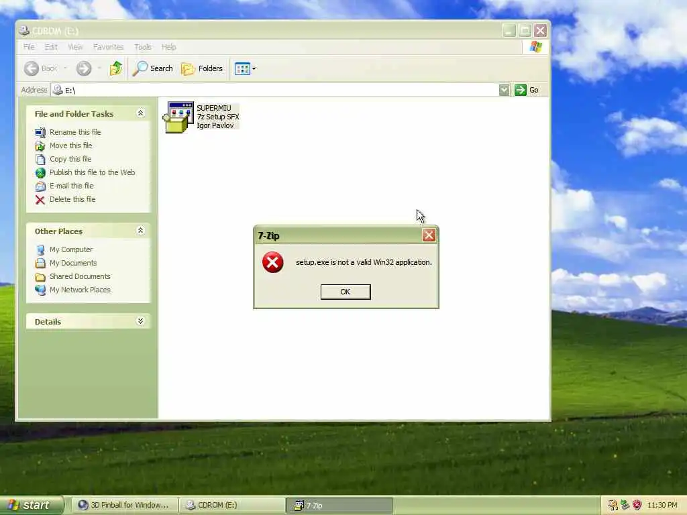Viewport: 687px width, 515px height.
Task: Click the first system tray icon
Action: (x=613, y=505)
